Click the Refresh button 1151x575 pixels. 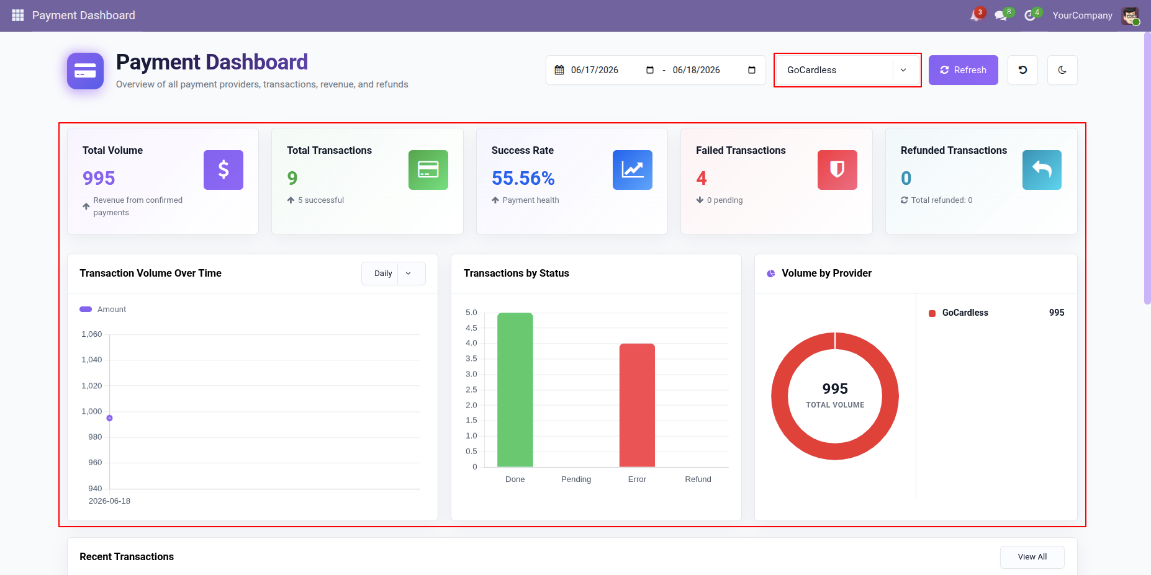coord(964,70)
